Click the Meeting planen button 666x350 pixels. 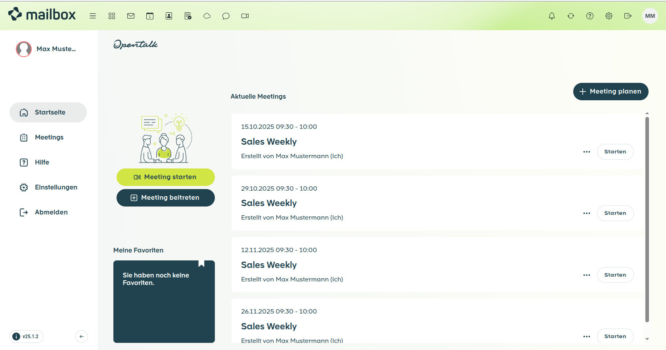click(x=610, y=92)
